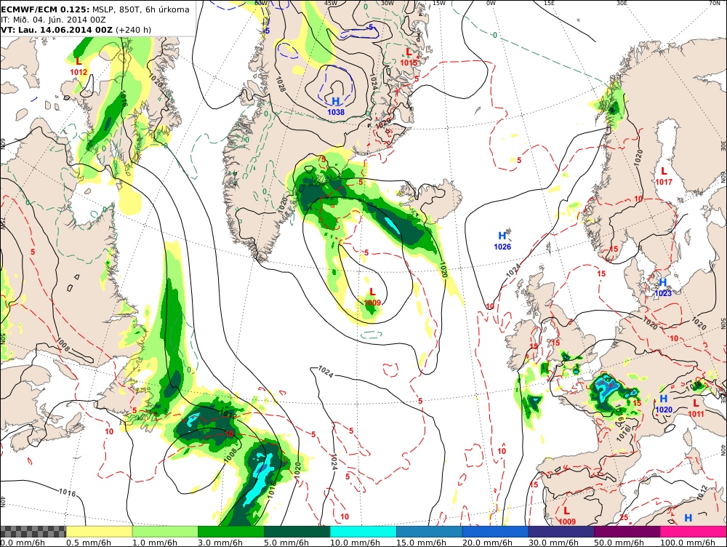727x547 pixels.
Task: Click the L 1009 low over Spain
Action: (x=566, y=516)
